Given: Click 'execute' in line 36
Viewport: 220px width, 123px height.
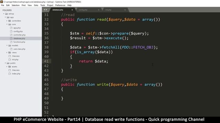Looking at the screenshot, I should (x=114, y=38).
